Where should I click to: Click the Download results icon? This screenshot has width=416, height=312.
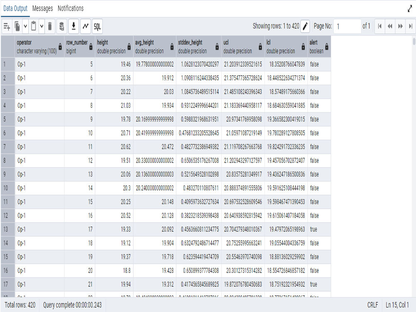[74, 26]
